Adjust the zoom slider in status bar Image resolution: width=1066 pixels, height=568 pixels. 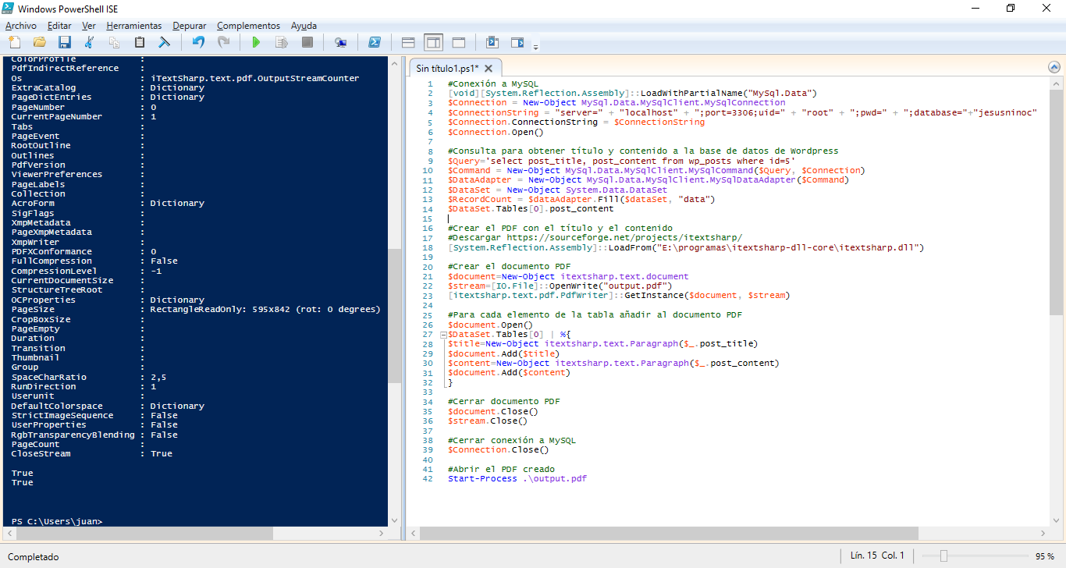(x=943, y=556)
